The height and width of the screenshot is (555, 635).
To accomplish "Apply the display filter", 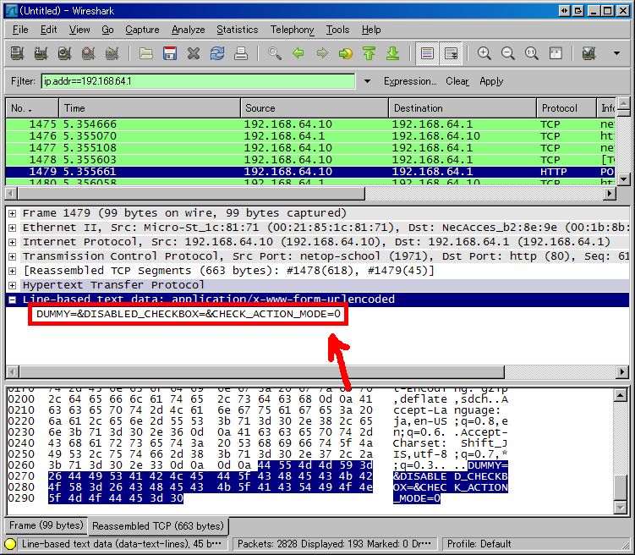I will click(x=491, y=81).
